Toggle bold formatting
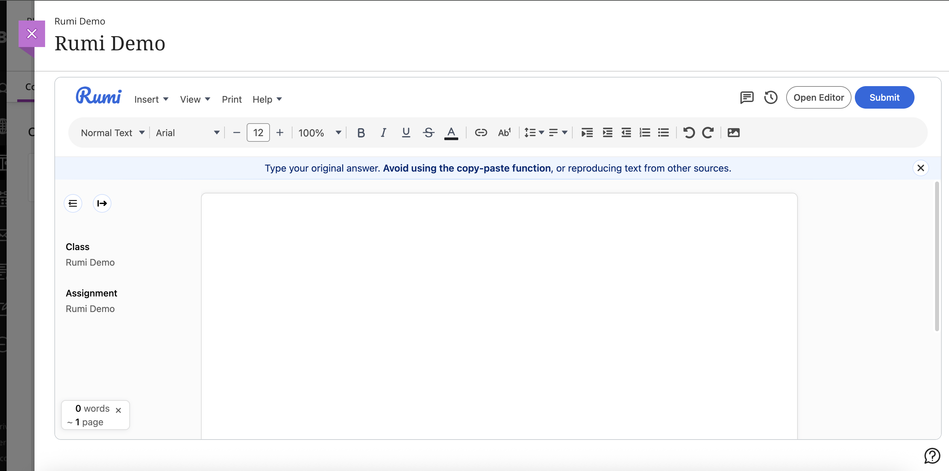Image resolution: width=949 pixels, height=471 pixels. coord(361,132)
